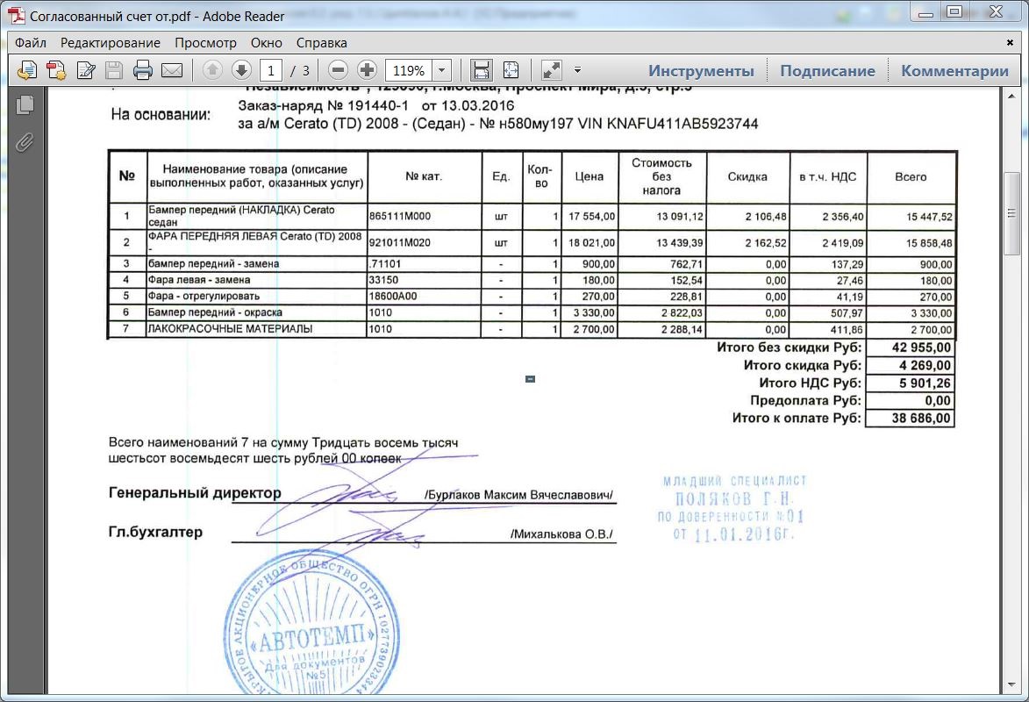Go to next page arrow
1029x702 pixels.
[x=241, y=70]
